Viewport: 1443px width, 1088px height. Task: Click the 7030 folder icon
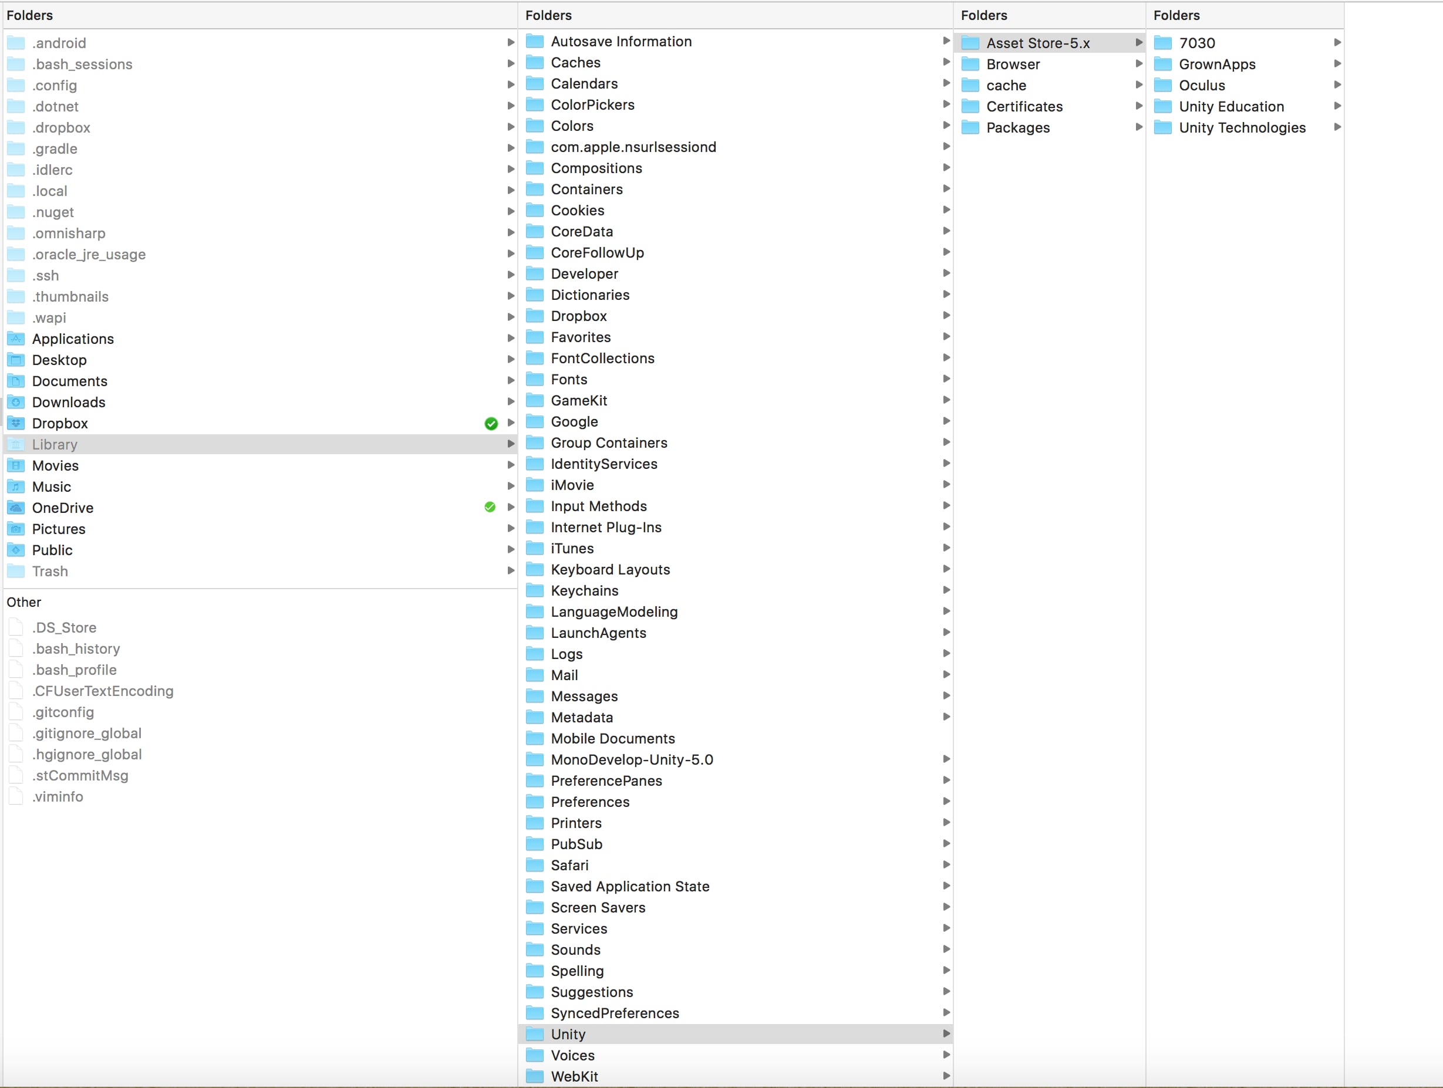pyautogui.click(x=1163, y=43)
